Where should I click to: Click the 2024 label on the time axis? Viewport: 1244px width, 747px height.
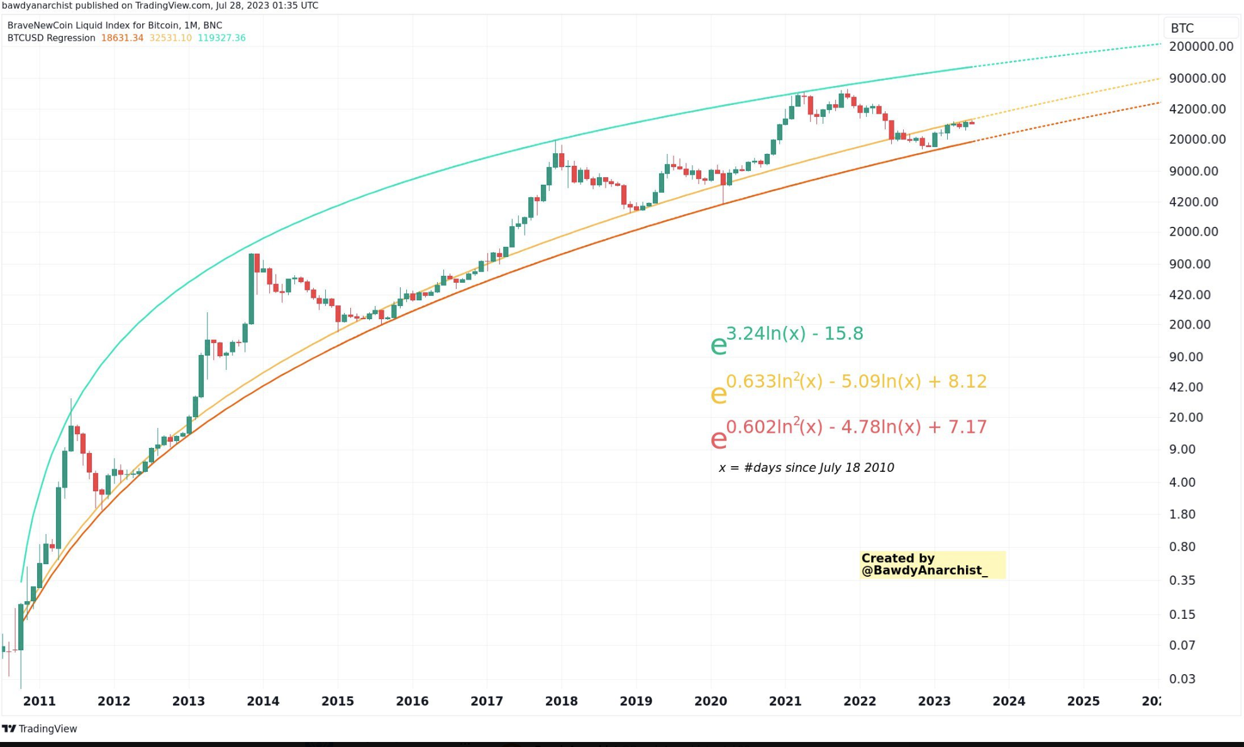click(1009, 702)
